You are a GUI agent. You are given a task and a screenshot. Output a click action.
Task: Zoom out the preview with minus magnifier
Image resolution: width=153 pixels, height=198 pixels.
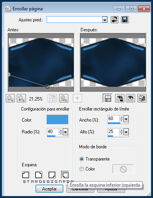10,98
